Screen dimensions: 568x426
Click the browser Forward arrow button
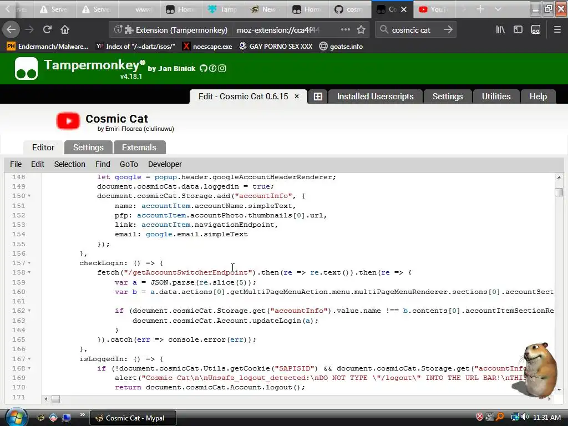[29, 29]
